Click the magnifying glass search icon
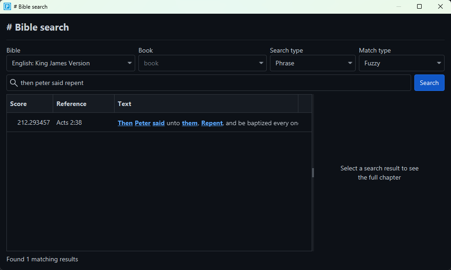The width and height of the screenshot is (451, 270). [14, 83]
